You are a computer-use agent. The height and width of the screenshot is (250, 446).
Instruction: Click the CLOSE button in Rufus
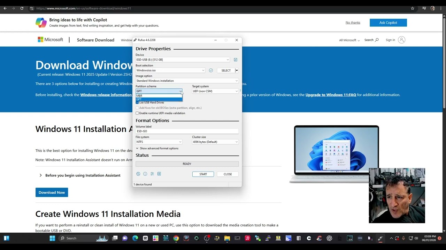pos(228,174)
